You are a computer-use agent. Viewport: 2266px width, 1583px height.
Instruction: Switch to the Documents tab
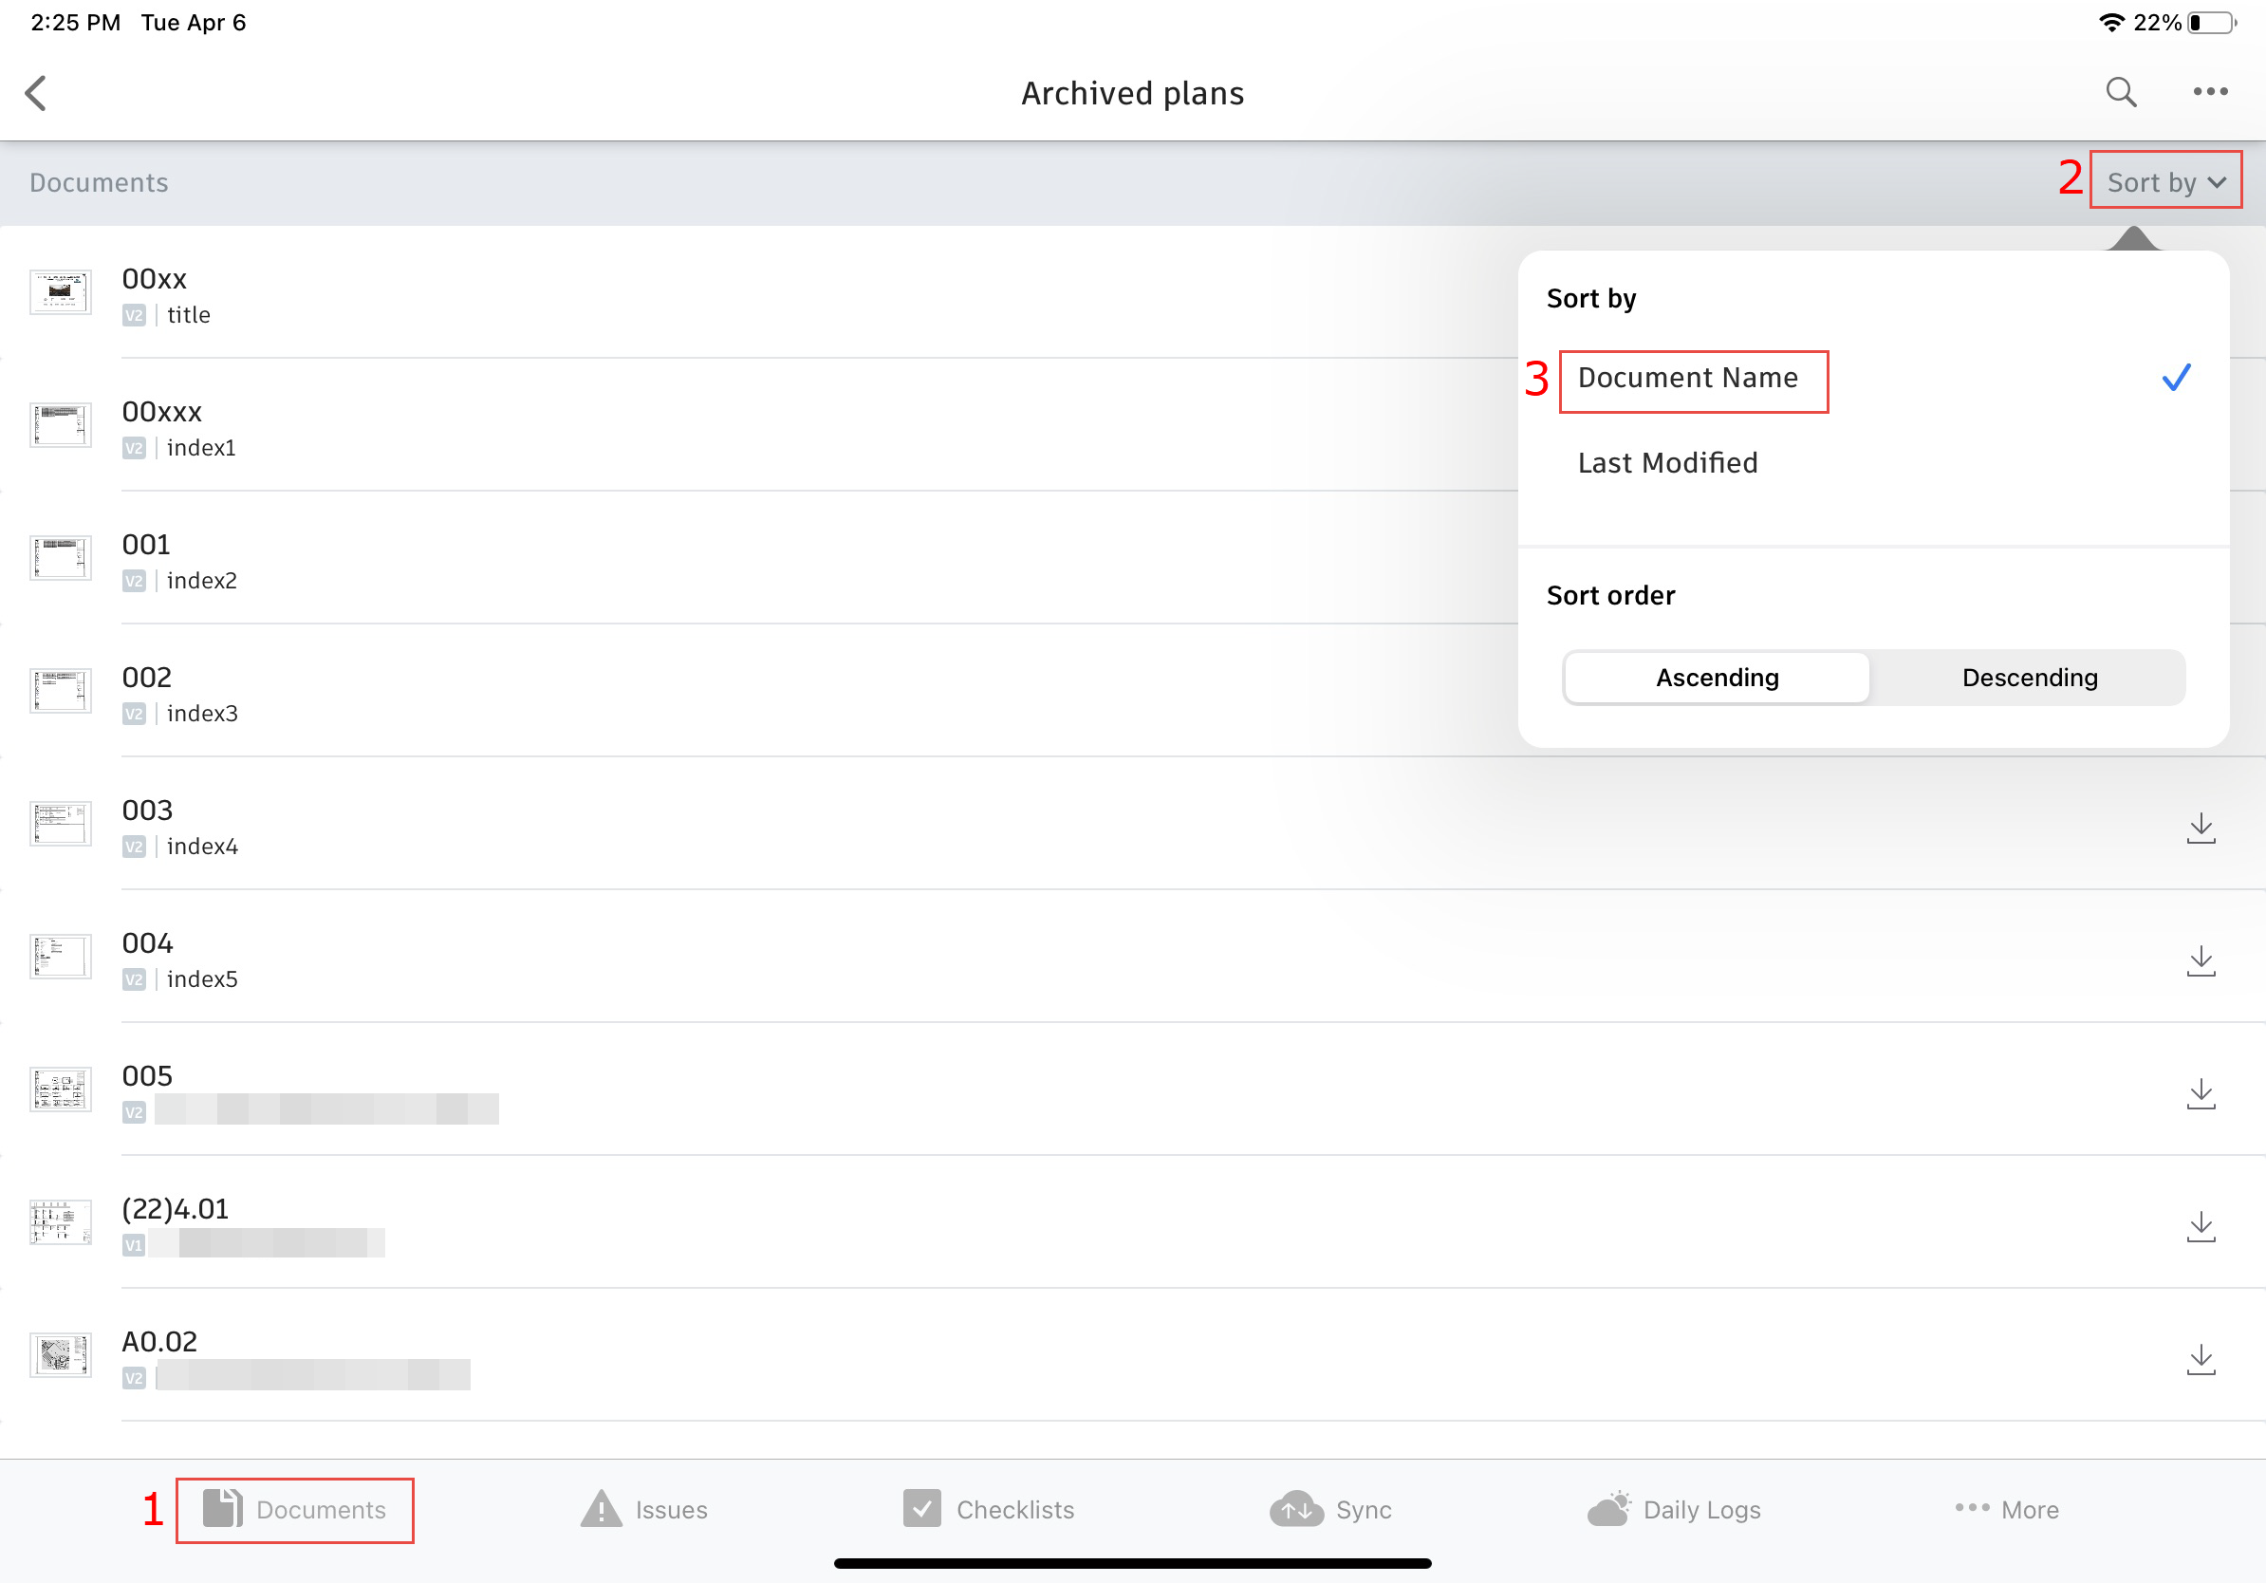coord(295,1509)
